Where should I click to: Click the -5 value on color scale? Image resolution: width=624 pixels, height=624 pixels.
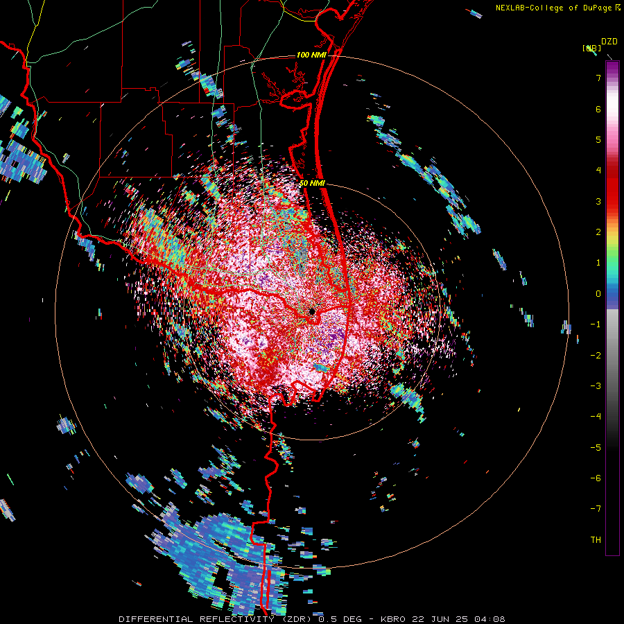point(596,447)
